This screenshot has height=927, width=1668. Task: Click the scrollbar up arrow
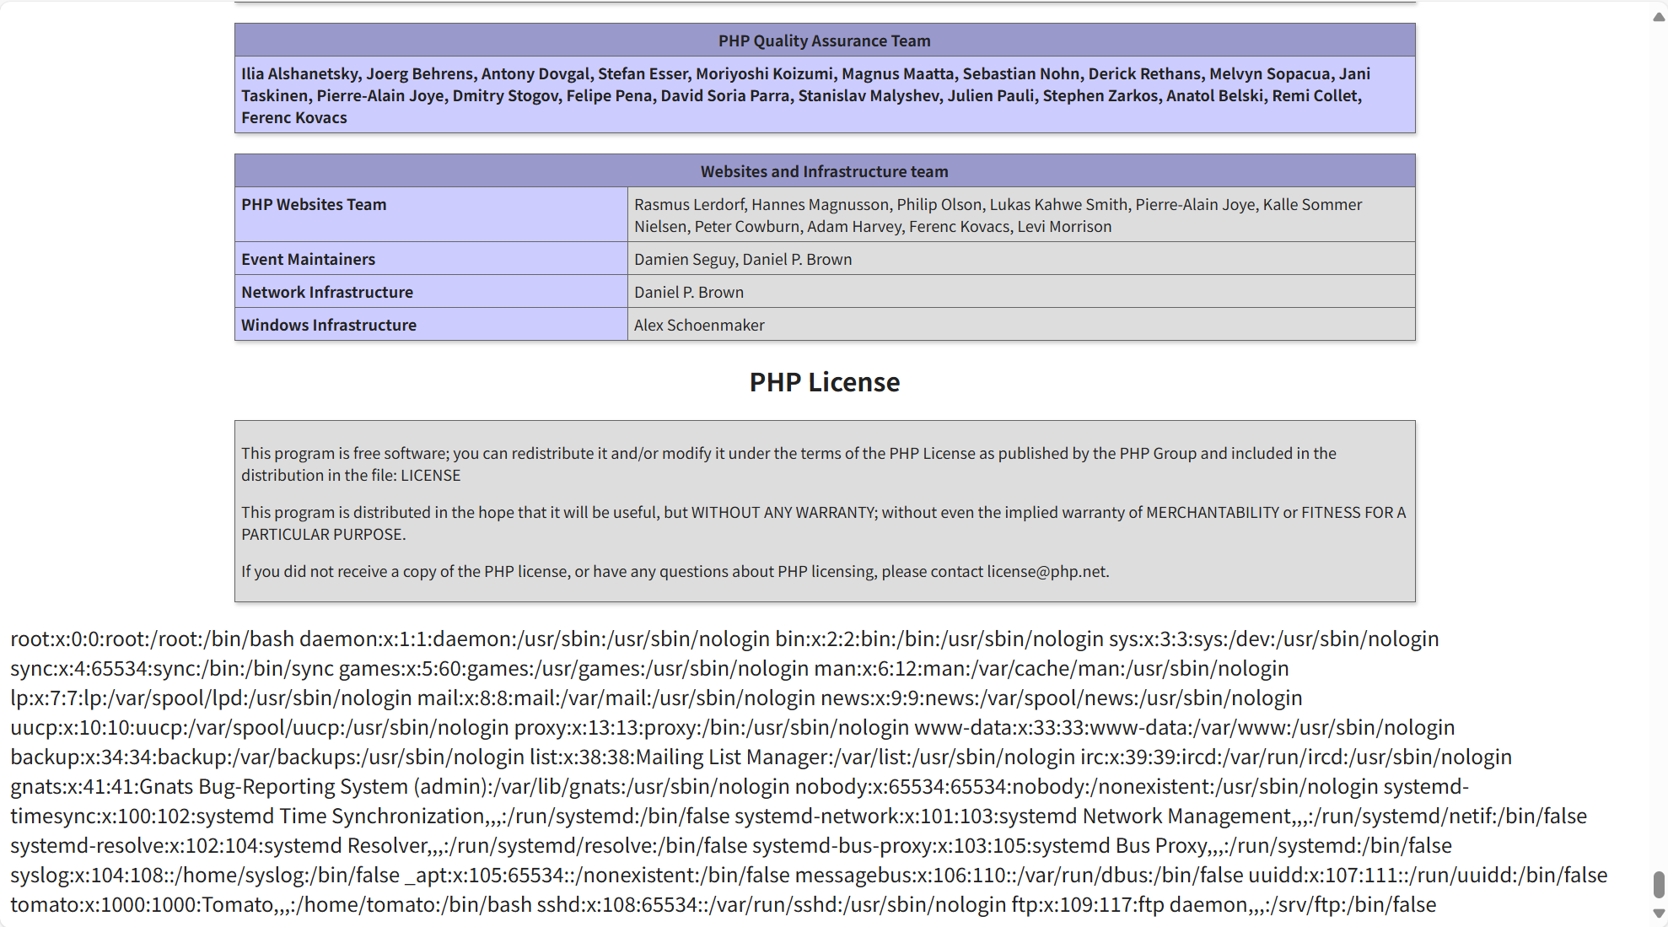pyautogui.click(x=1658, y=17)
